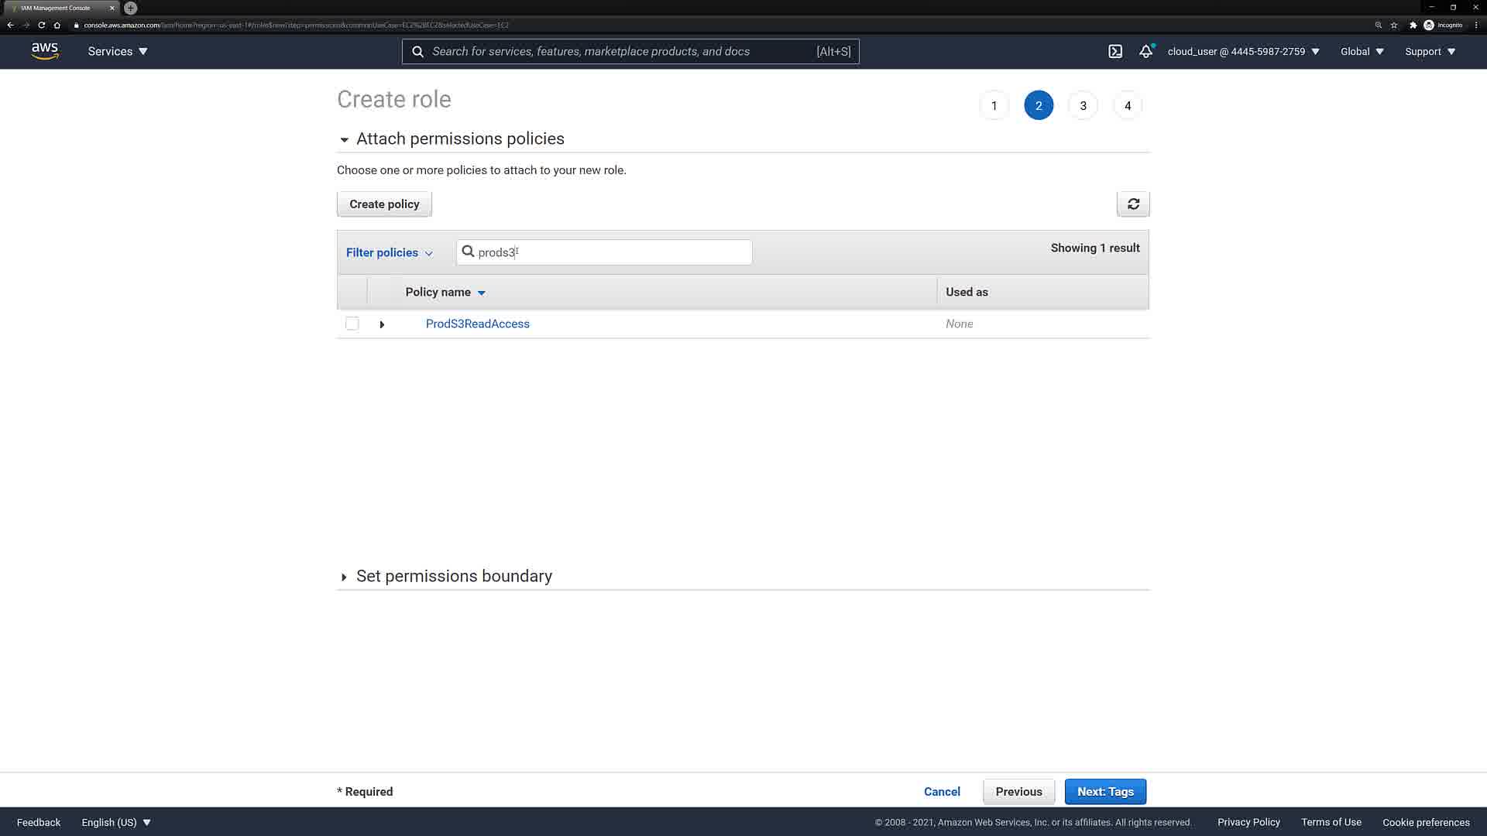Open the browser extensions puzzle icon
Viewport: 1487px width, 836px height.
click(x=1413, y=25)
